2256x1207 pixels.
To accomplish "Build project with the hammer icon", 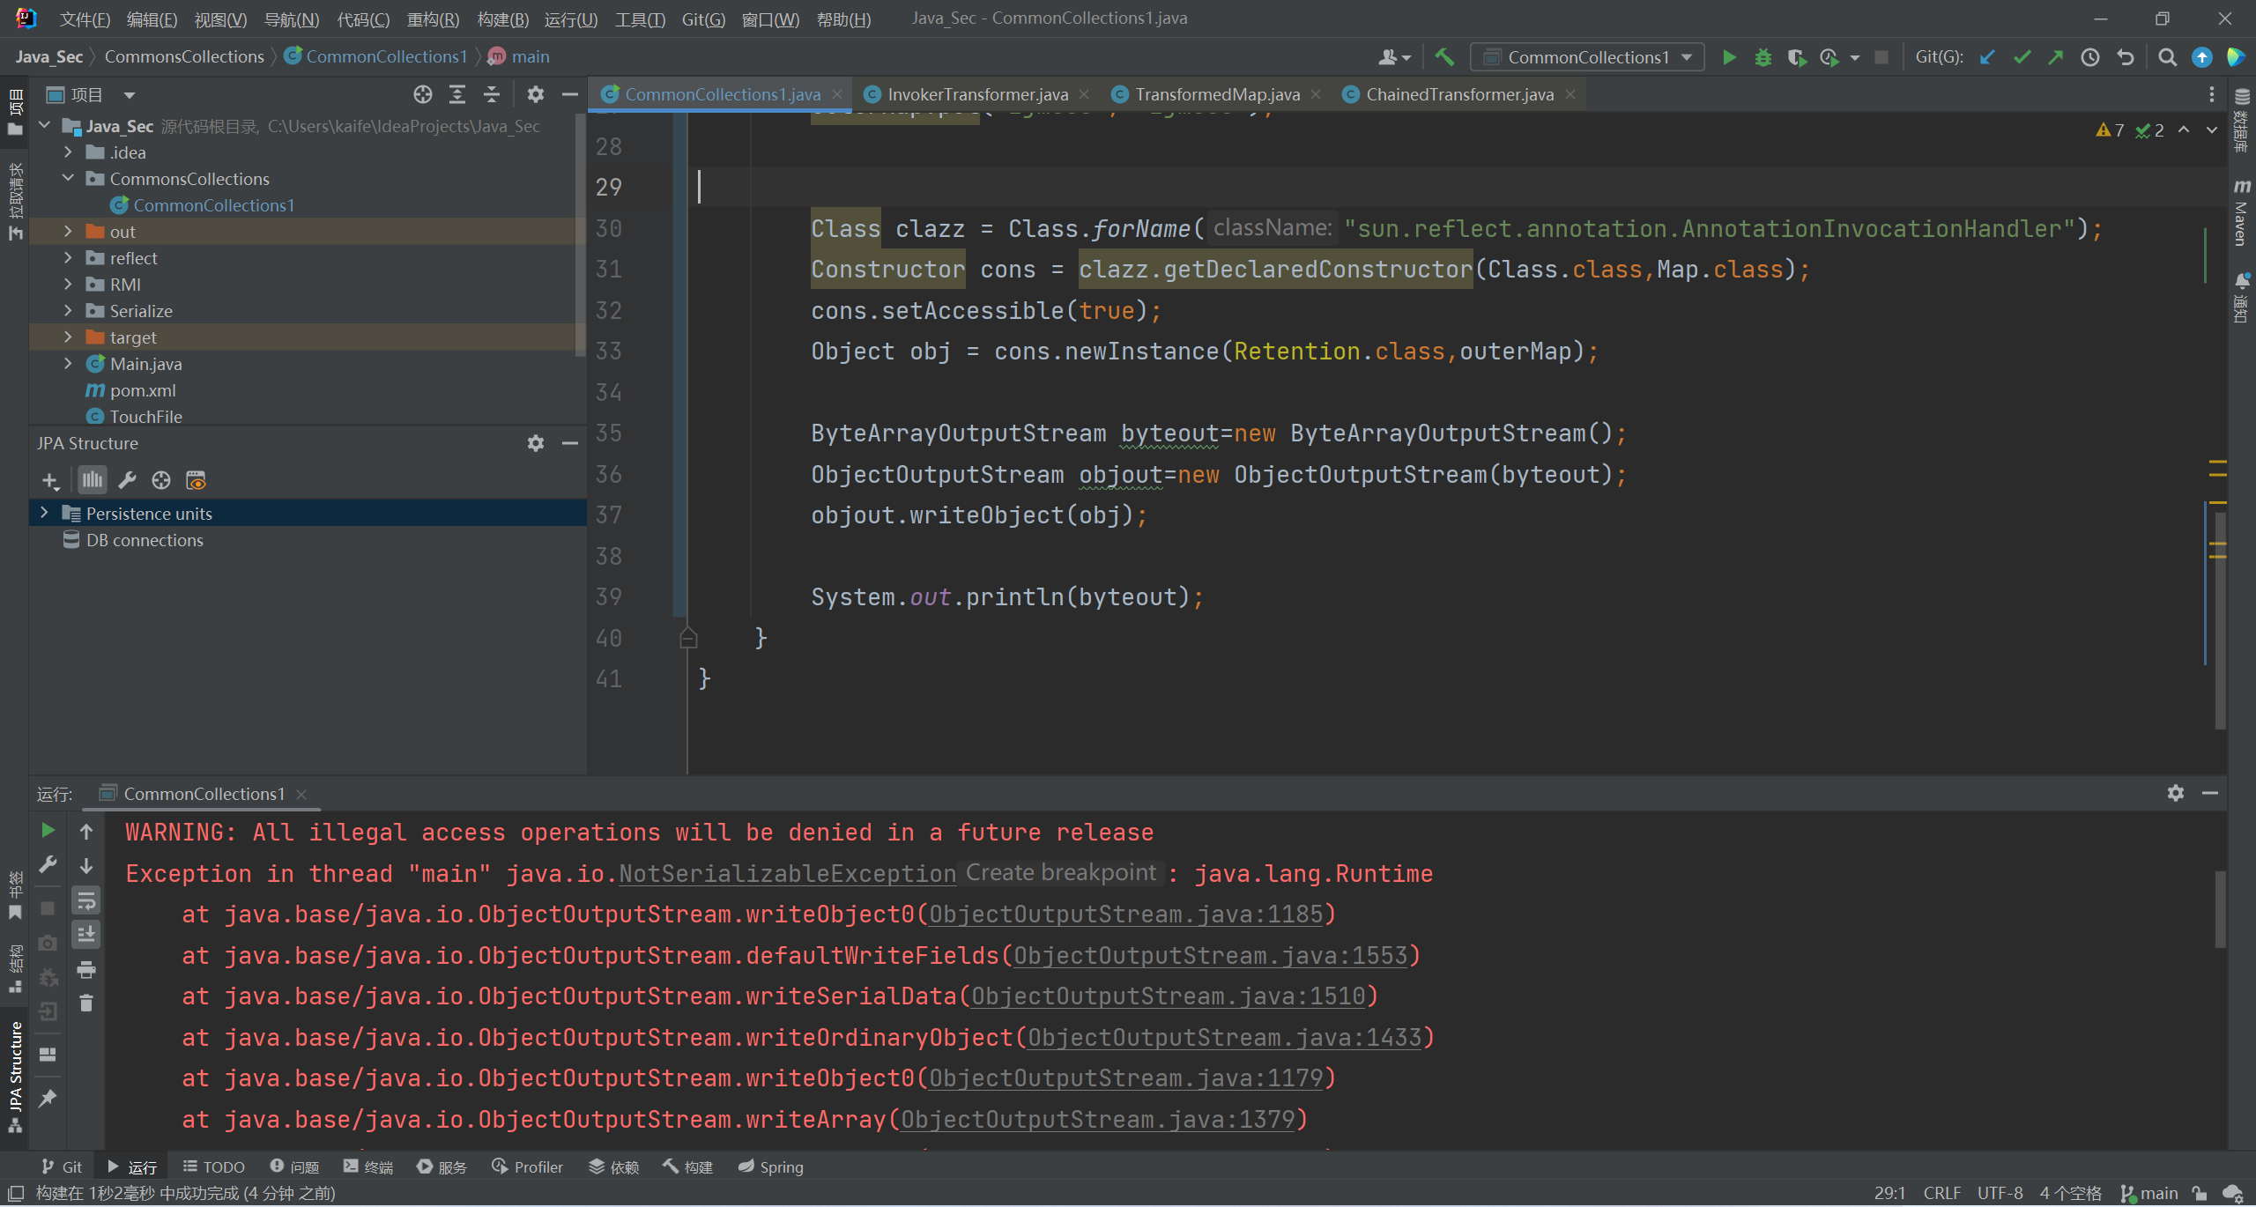I will pyautogui.click(x=1444, y=57).
